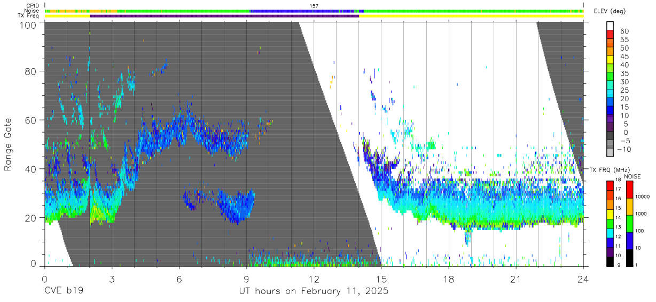656x302 pixels.
Task: Click the CPID label at top left
Action: [32, 6]
